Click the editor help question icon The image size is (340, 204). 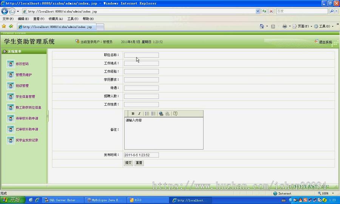click(x=175, y=114)
